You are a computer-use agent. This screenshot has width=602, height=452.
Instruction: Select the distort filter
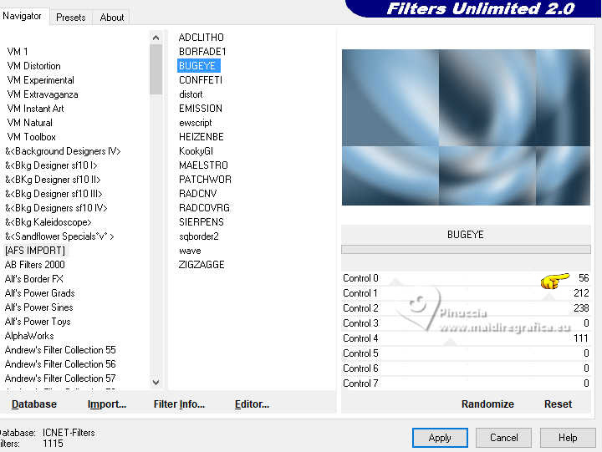tap(191, 94)
